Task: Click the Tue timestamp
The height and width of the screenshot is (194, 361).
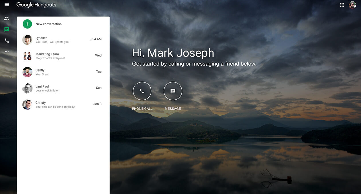Action: pyautogui.click(x=99, y=72)
